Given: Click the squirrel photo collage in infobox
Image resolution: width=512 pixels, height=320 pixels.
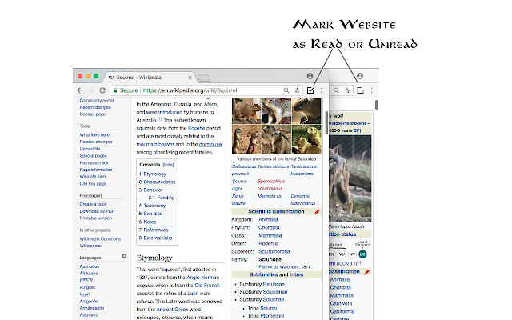Looking at the screenshot, I should (x=277, y=126).
